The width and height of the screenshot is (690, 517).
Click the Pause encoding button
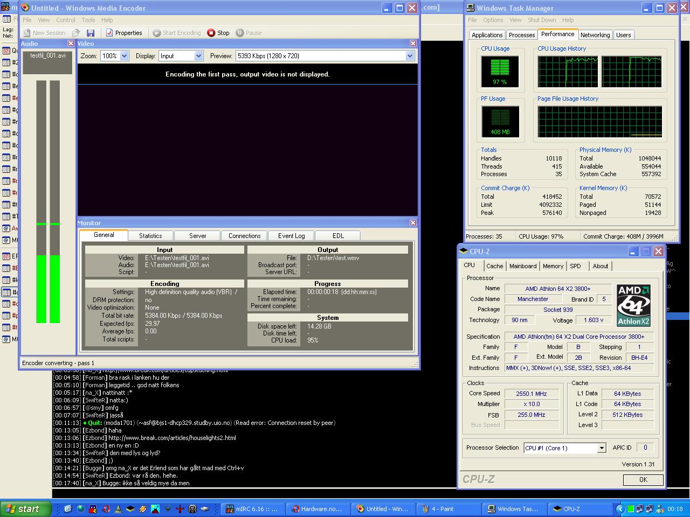point(249,33)
